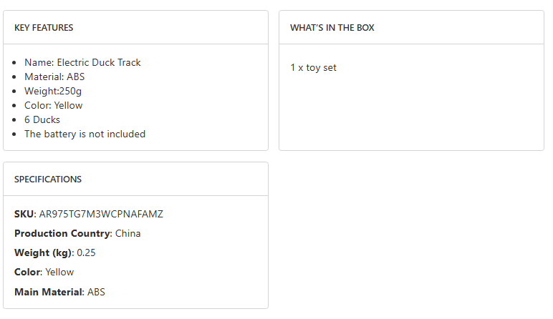Click the 'Yellow' value in Specifications
The image size is (553, 319).
59,272
